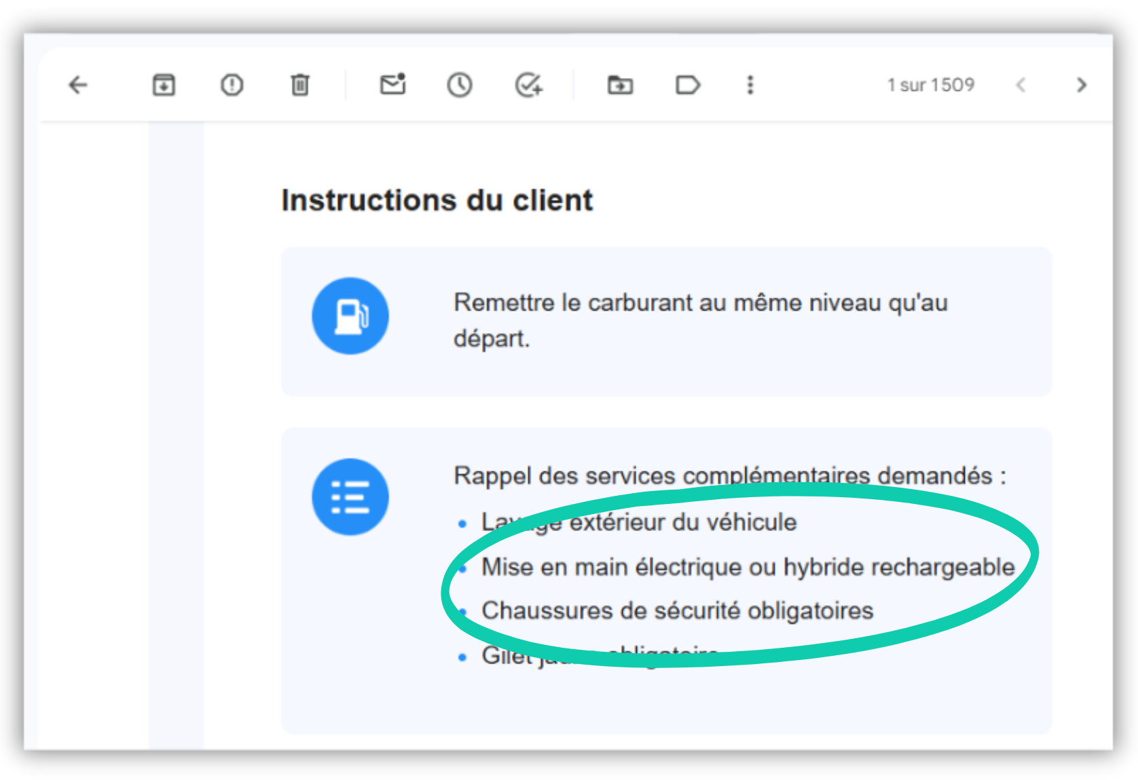Go to newer email chevron
This screenshot has height=780, width=1138.
tap(1021, 85)
